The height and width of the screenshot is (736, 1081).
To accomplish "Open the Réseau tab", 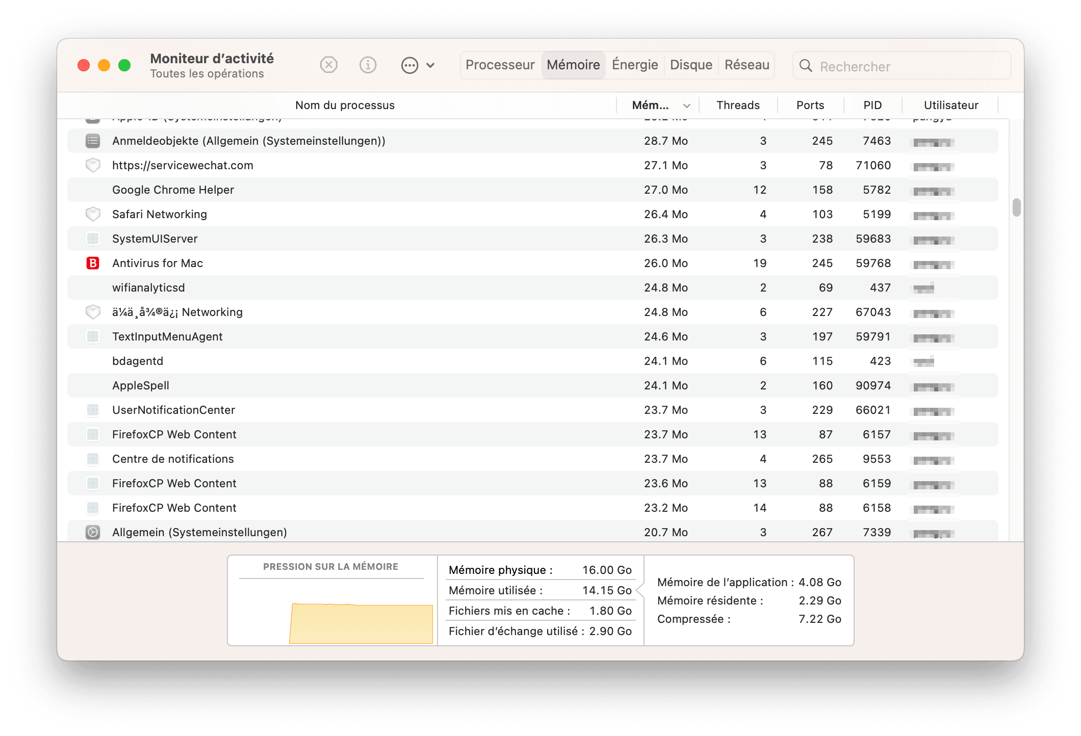I will click(747, 65).
